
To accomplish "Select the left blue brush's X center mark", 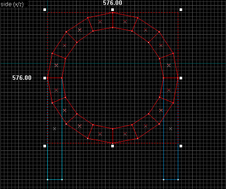I will tap(54, 129).
